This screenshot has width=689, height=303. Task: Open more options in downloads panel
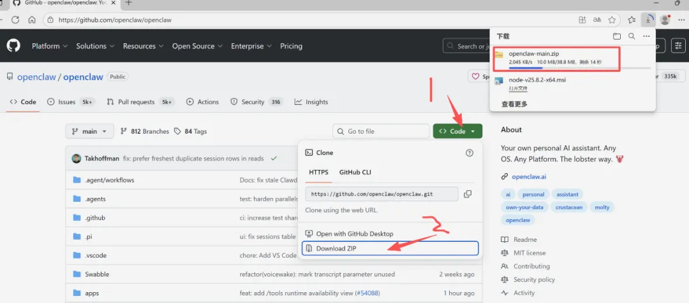pos(646,36)
